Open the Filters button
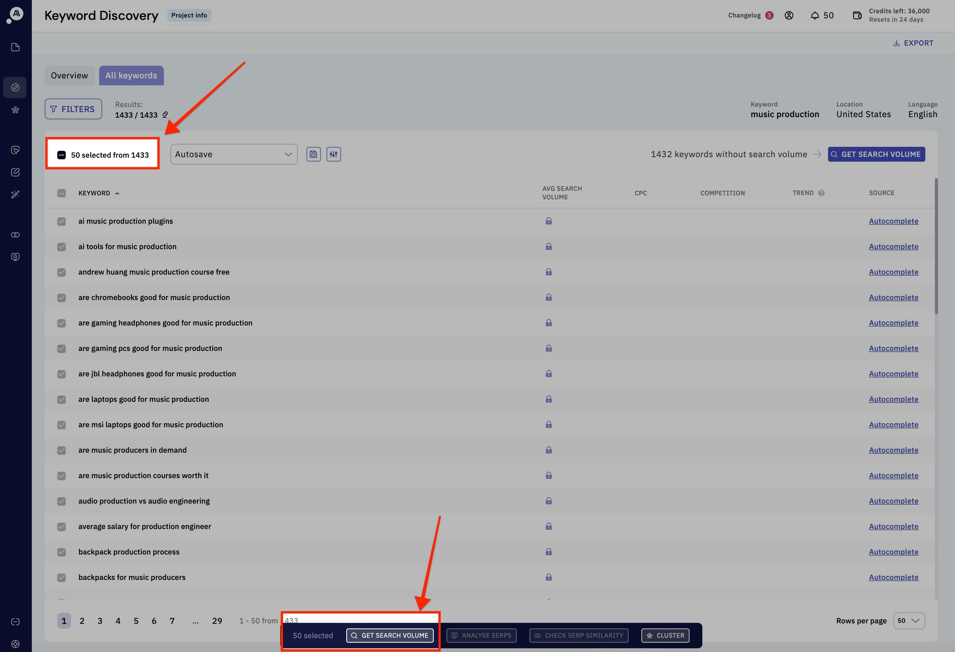This screenshot has width=955, height=652. click(73, 109)
